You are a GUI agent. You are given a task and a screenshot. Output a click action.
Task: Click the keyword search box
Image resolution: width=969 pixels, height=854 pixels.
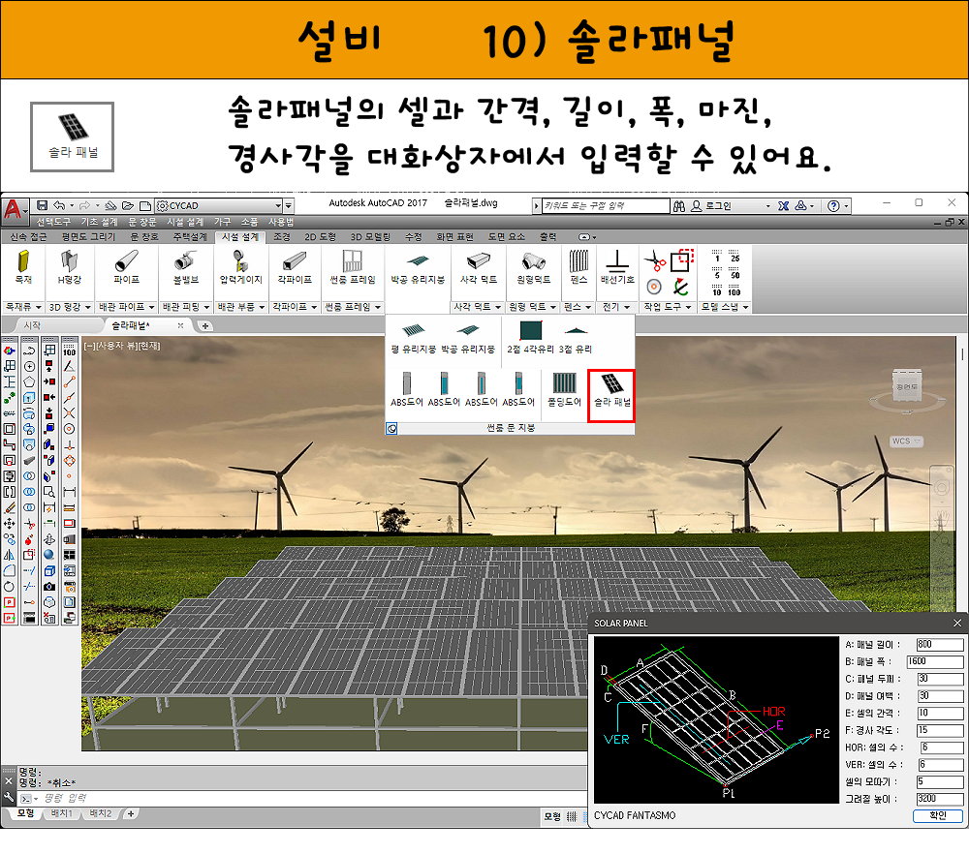pos(606,206)
